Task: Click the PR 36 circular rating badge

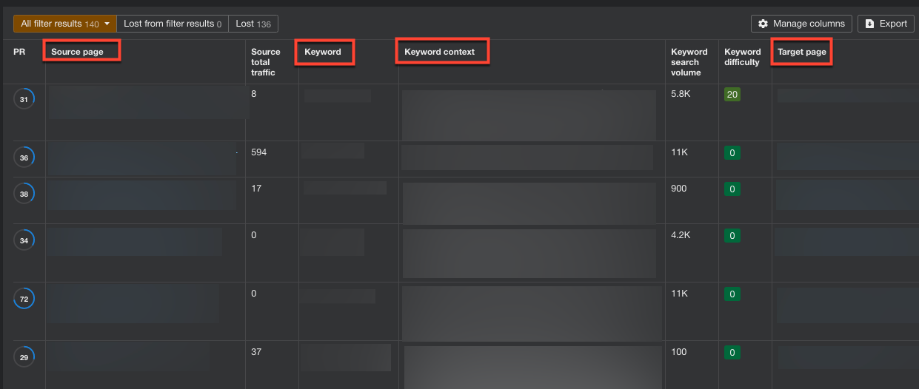Action: (x=24, y=158)
